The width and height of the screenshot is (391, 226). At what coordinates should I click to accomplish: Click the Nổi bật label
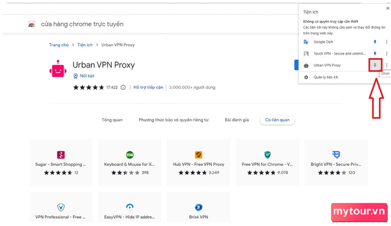tap(87, 76)
